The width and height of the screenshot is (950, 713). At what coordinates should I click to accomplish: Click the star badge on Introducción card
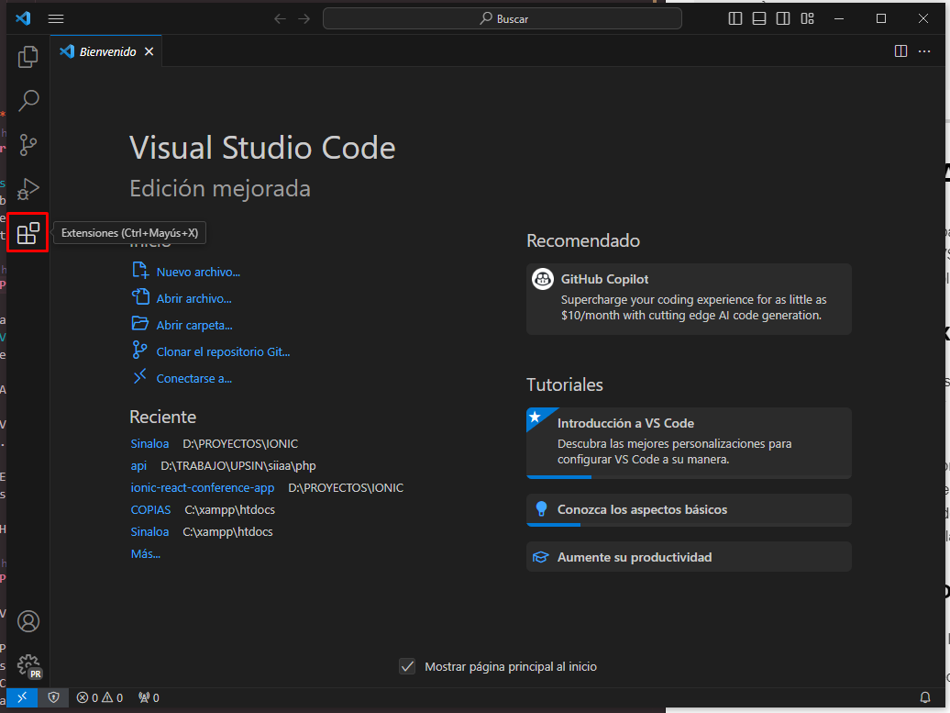tap(535, 417)
